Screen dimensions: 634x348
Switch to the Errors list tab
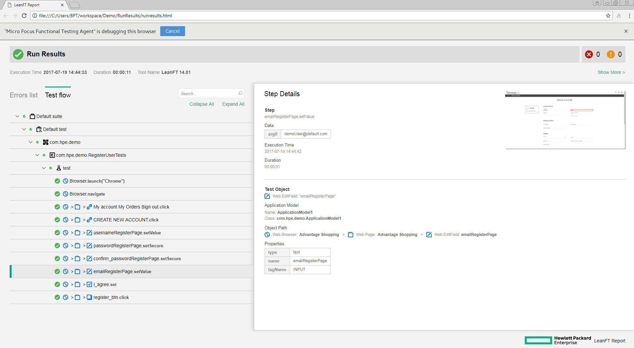pos(24,95)
